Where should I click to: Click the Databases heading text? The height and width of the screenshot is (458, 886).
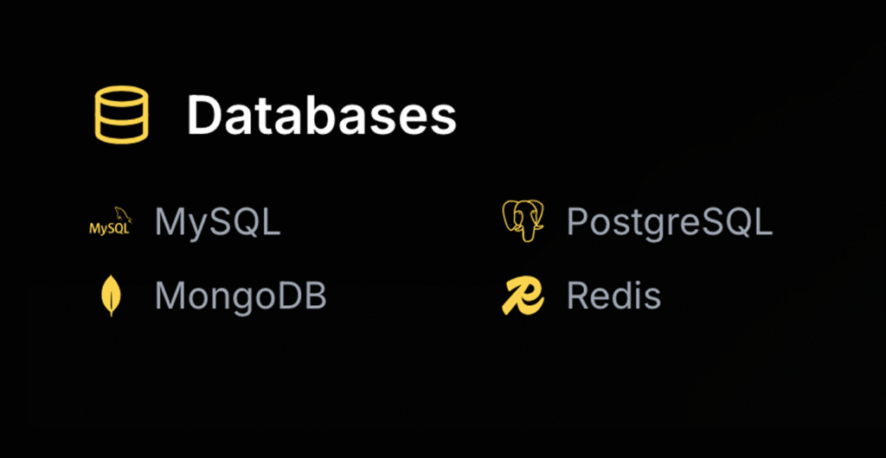point(321,115)
